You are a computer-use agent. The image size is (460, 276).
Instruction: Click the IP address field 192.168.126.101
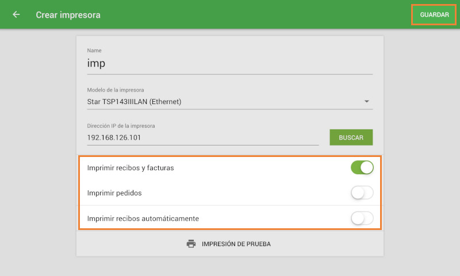click(202, 138)
